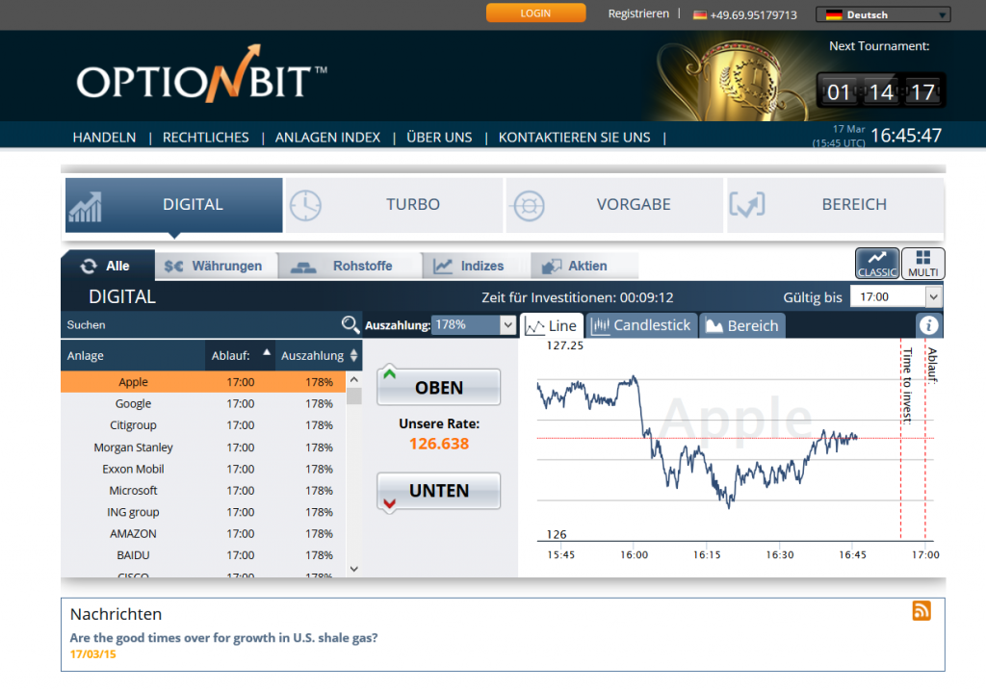Filter assets by Rohstoffe
986x690 pixels.
click(350, 266)
